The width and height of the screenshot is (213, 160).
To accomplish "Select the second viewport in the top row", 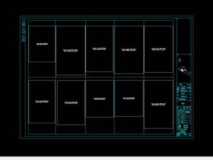I will pyautogui.click(x=71, y=50).
